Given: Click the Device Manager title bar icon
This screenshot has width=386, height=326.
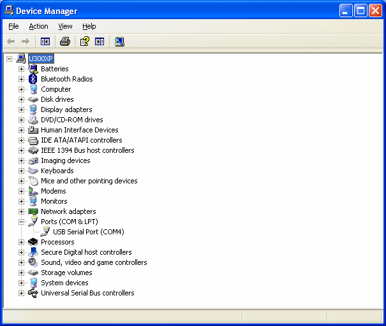Looking at the screenshot, I should click(9, 11).
